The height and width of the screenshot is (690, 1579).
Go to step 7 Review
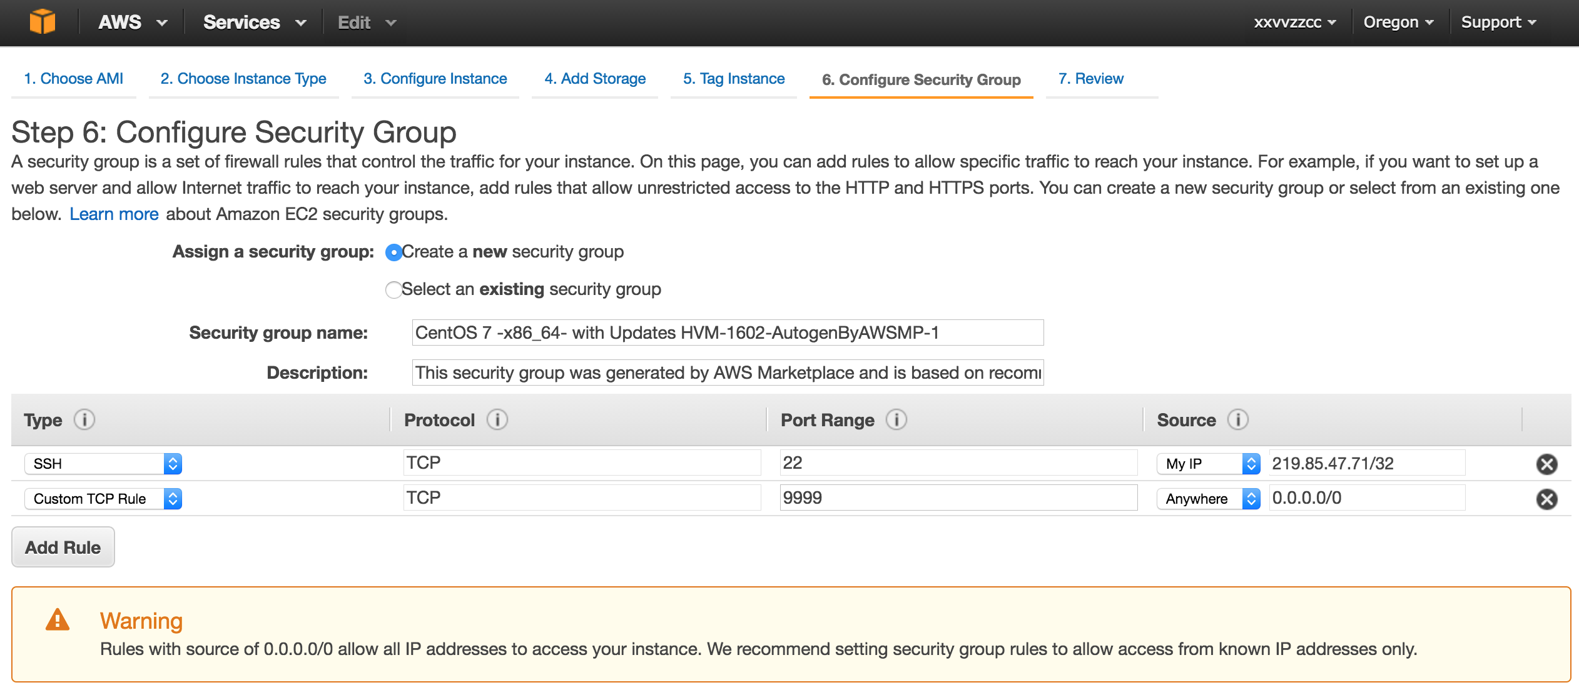(1091, 79)
